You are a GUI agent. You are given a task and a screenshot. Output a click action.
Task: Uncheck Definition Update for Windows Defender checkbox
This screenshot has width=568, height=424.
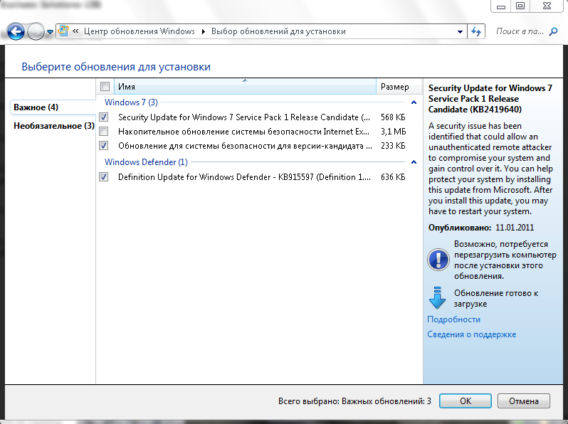[x=104, y=176]
